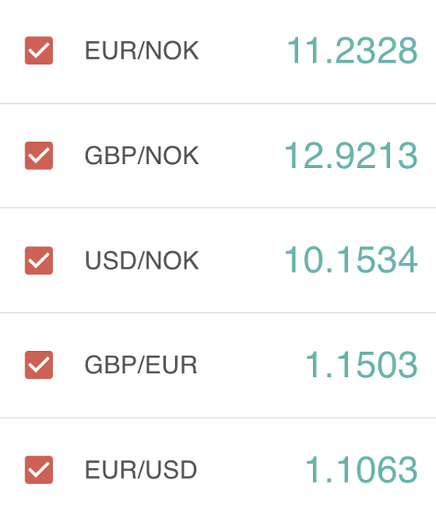This screenshot has width=436, height=515.
Task: Select the 1.1063 rate value
Action: click(x=361, y=470)
